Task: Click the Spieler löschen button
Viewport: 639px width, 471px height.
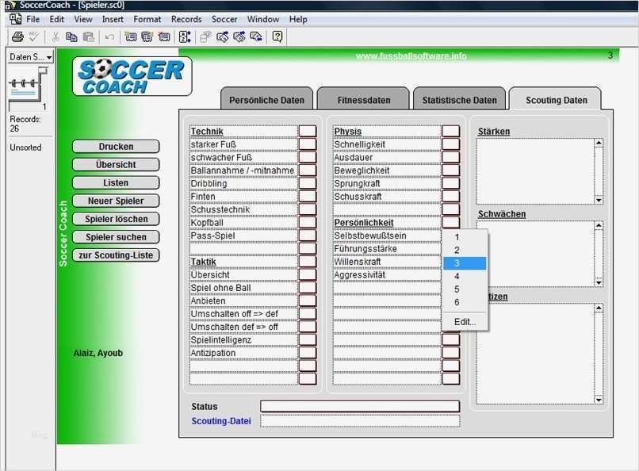Action: click(116, 219)
